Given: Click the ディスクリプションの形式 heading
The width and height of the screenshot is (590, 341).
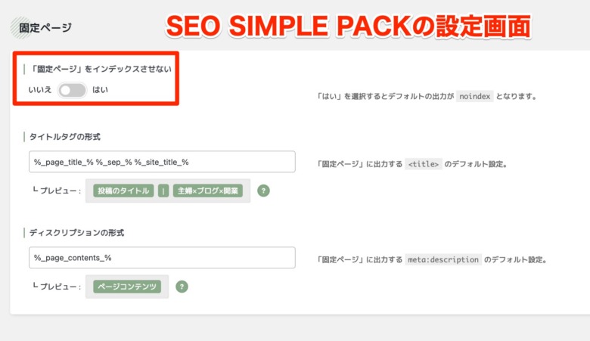Looking at the screenshot, I should pyautogui.click(x=76, y=233).
